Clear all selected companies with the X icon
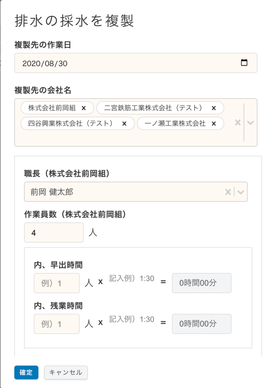 pos(238,123)
